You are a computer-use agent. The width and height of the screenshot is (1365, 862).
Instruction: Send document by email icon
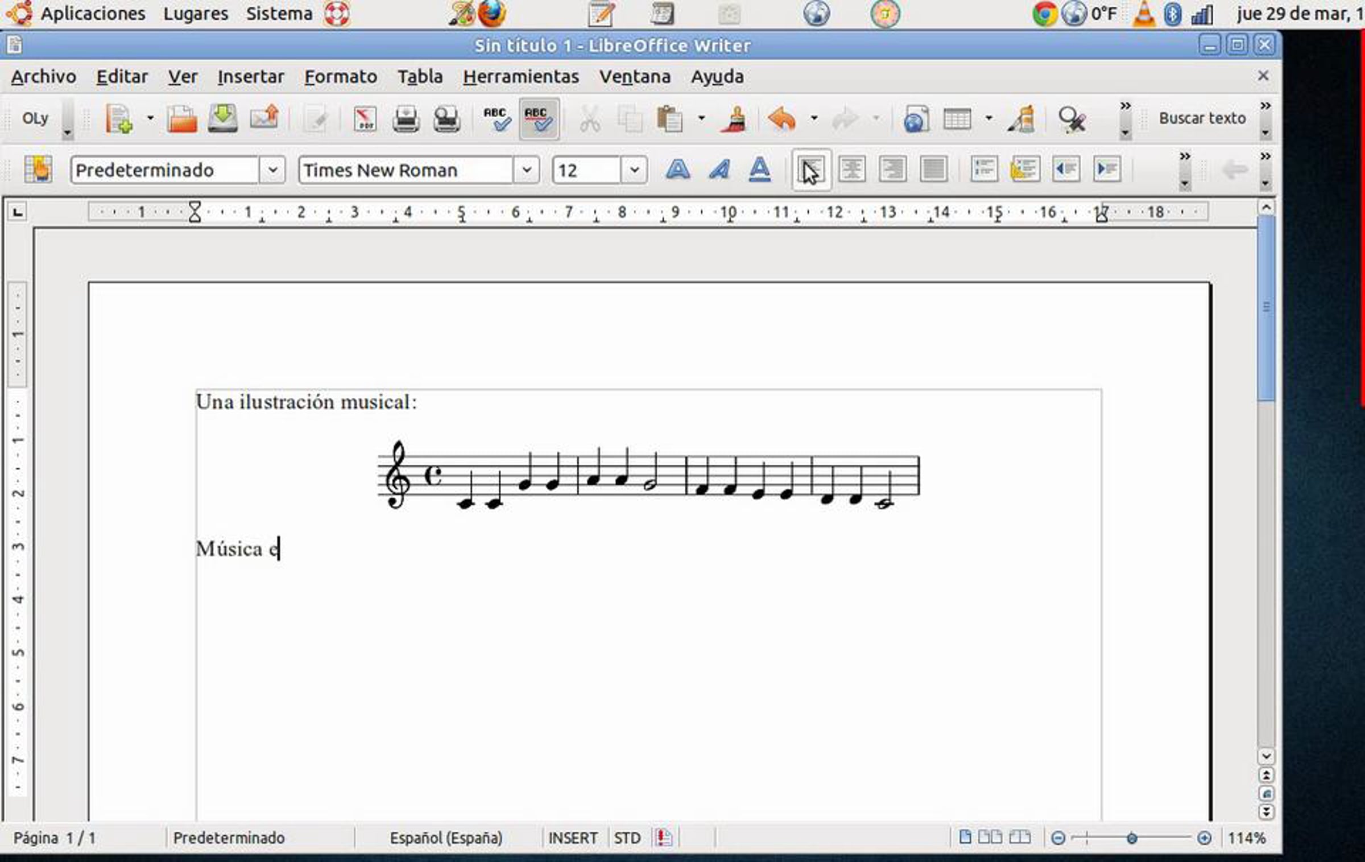[x=264, y=118]
